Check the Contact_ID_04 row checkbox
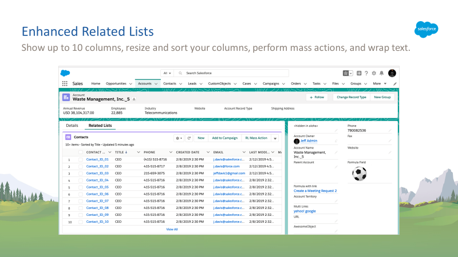The width and height of the screenshot is (458, 257). coord(81,180)
